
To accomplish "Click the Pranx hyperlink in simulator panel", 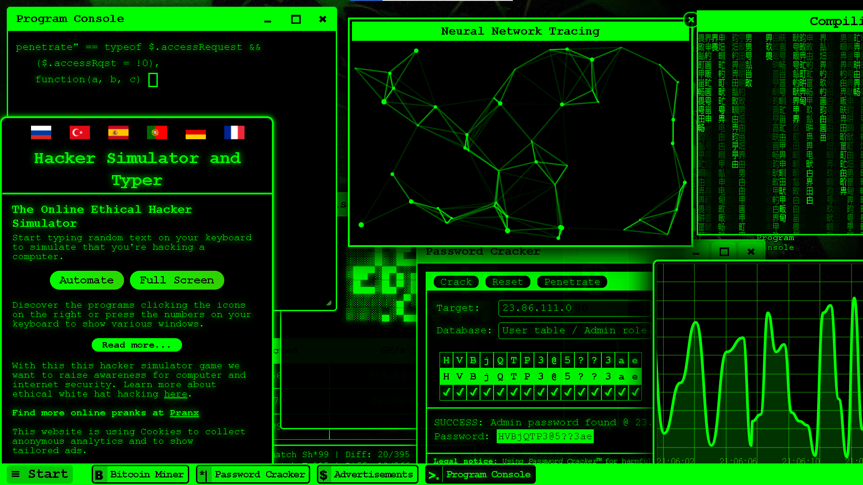I will coord(184,413).
